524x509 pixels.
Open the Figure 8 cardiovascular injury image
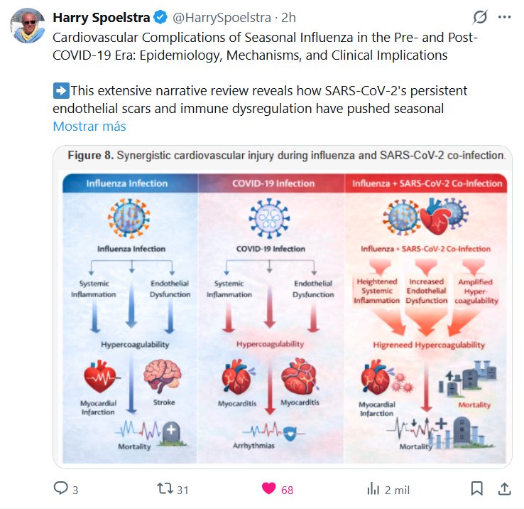coord(283,307)
